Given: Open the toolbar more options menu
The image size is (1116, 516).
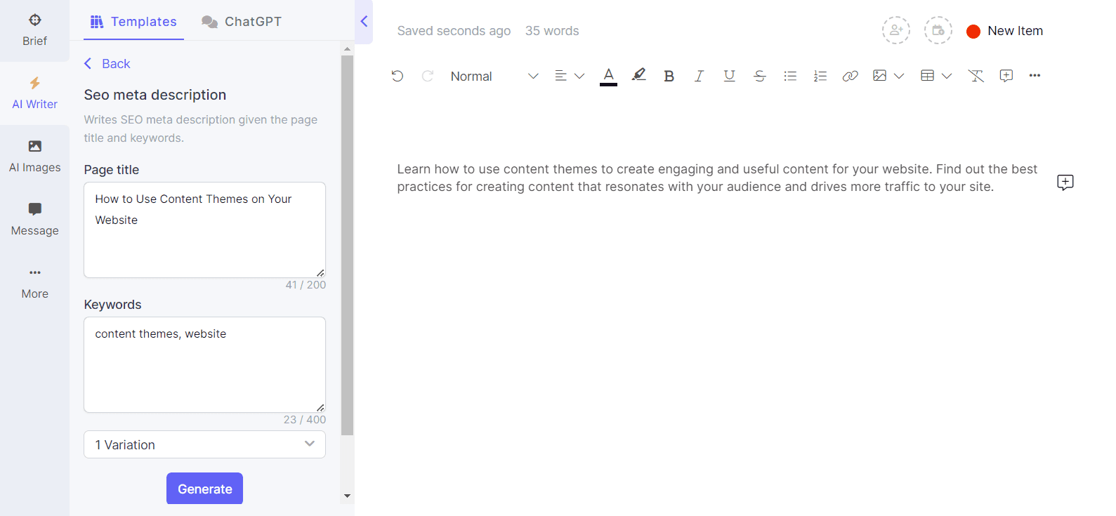Looking at the screenshot, I should tap(1035, 76).
